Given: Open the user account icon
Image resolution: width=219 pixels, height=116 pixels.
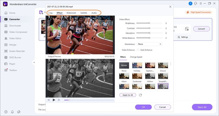Looking at the screenshot, I should (190, 4).
